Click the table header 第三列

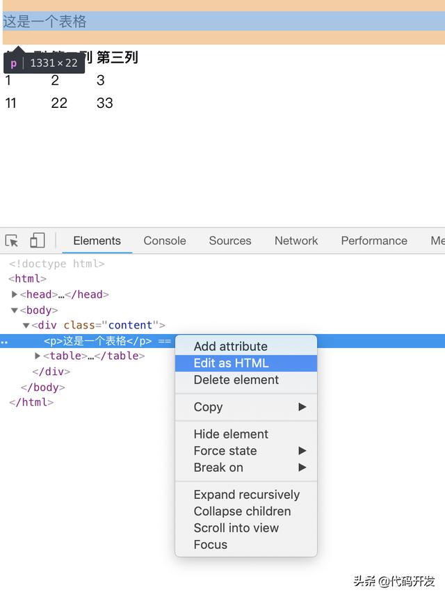click(117, 58)
